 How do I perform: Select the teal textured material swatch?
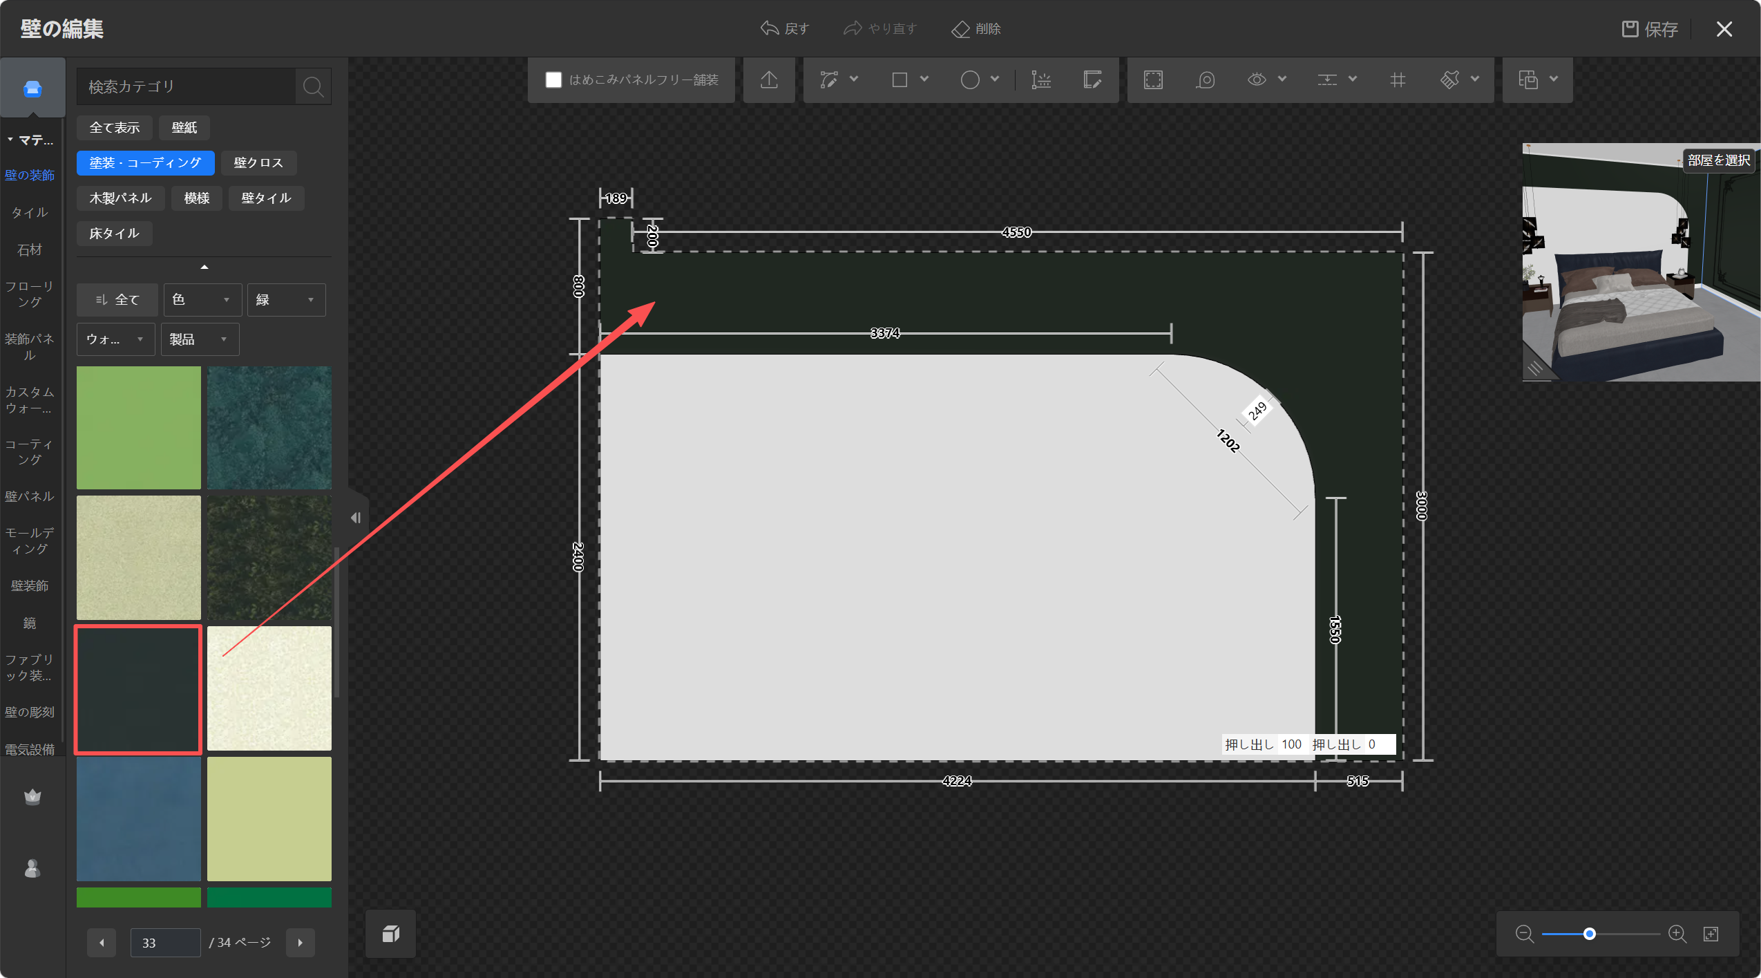click(x=269, y=428)
